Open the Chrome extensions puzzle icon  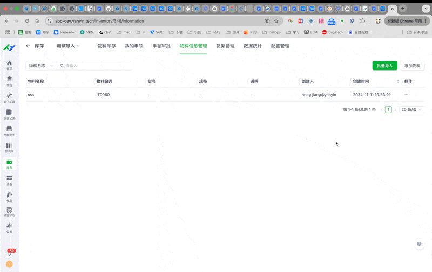[362, 21]
